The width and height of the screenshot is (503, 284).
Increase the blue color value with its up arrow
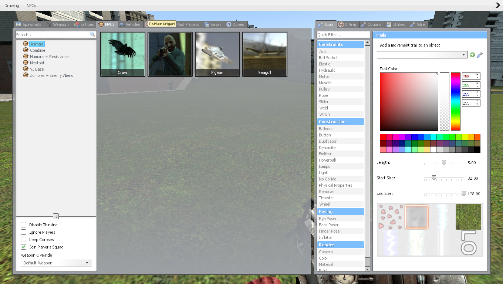(477, 92)
